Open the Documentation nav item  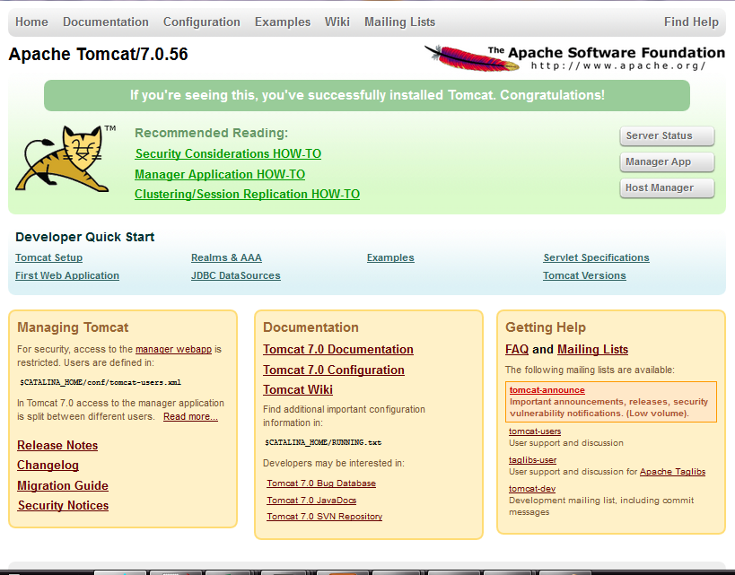coord(106,22)
